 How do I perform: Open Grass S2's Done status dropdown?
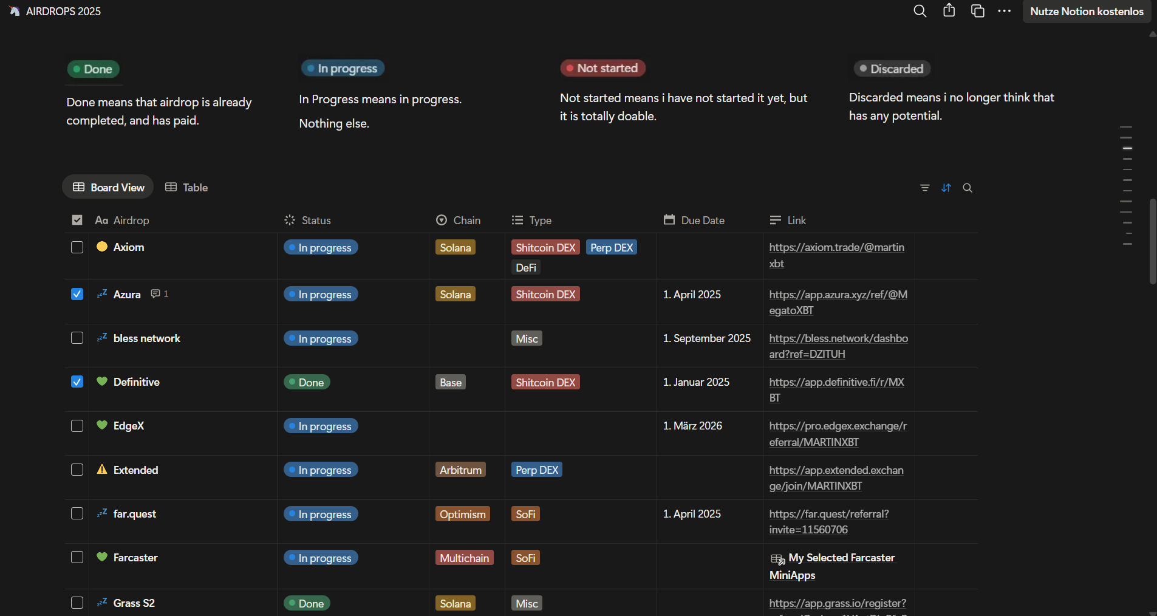pos(307,603)
